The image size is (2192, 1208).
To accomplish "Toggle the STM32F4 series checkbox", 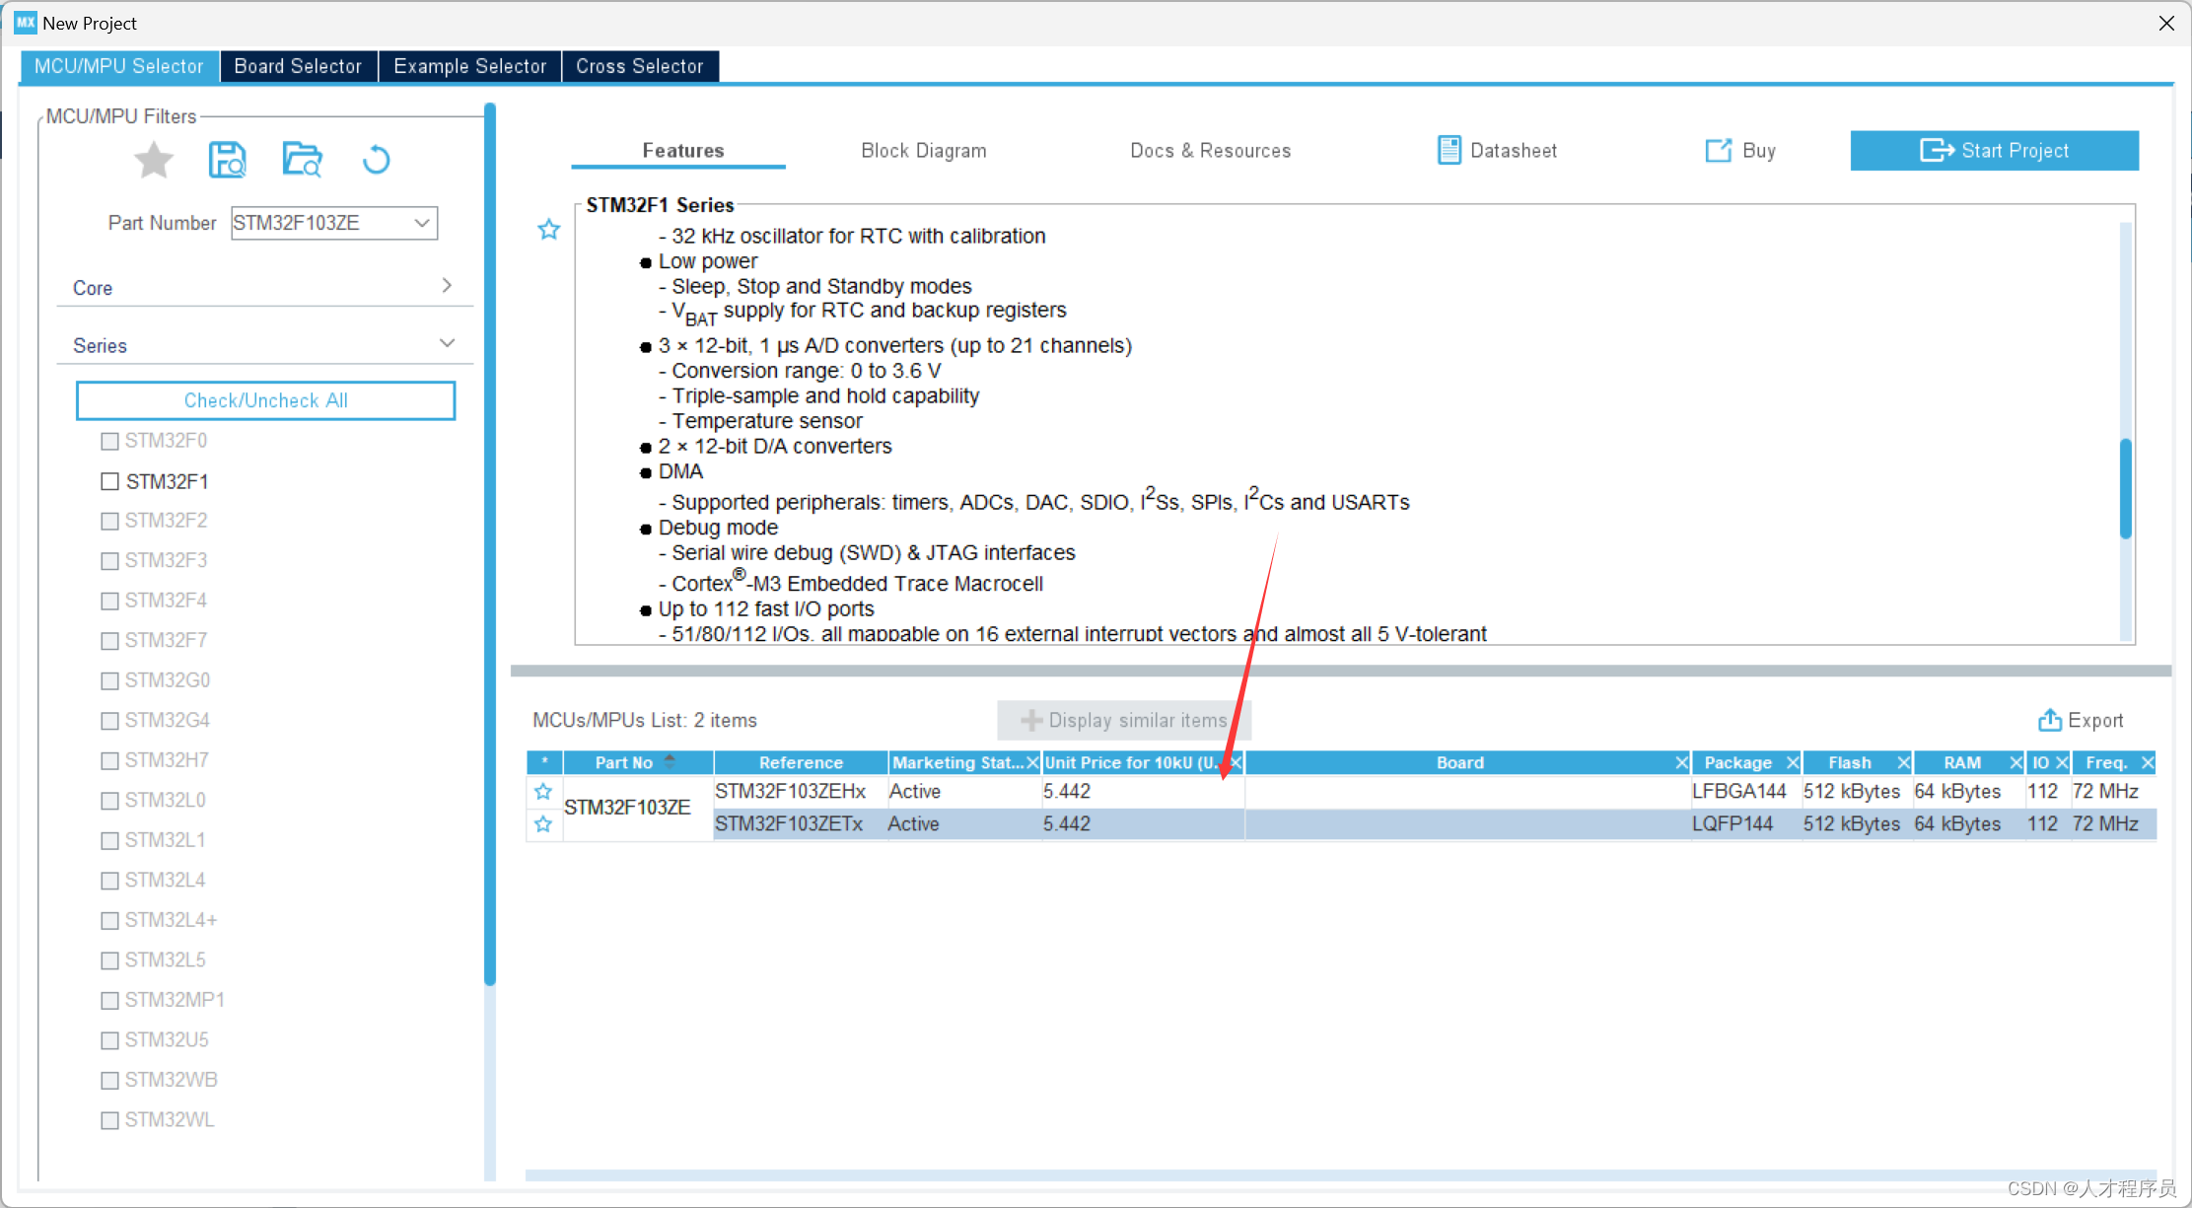I will tap(109, 601).
